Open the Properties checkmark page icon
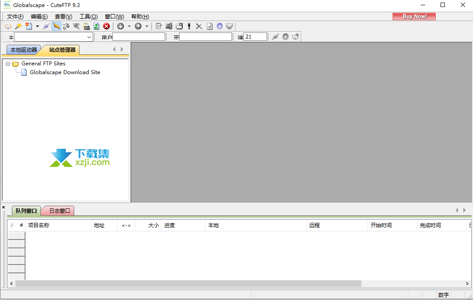Screen dimensions: 473x300 (209, 26)
